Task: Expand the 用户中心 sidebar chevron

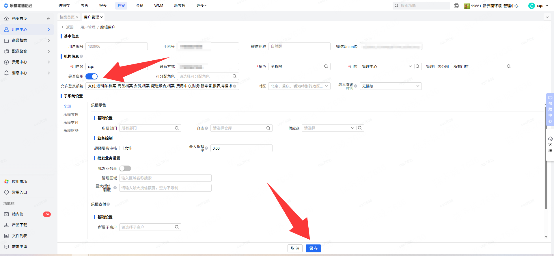Action: (x=49, y=29)
